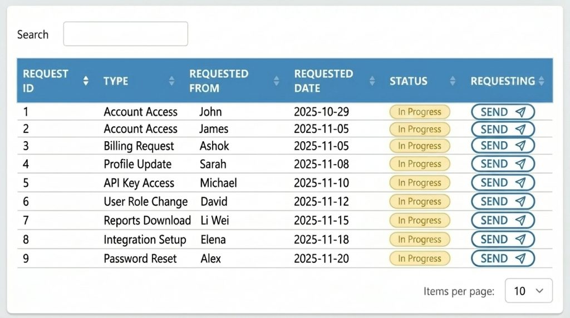Click the send icon for the API Key Access row
This screenshot has width=570, height=318.
pyautogui.click(x=520, y=183)
